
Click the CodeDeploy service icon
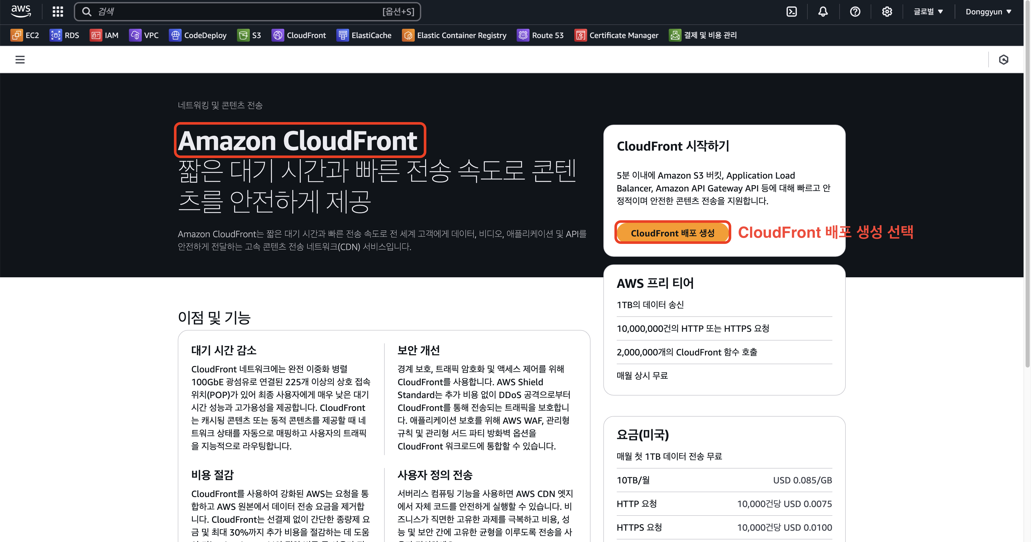point(175,35)
